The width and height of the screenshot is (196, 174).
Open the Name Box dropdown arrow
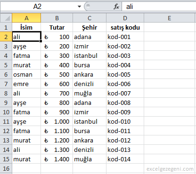pyautogui.click(x=79, y=7)
